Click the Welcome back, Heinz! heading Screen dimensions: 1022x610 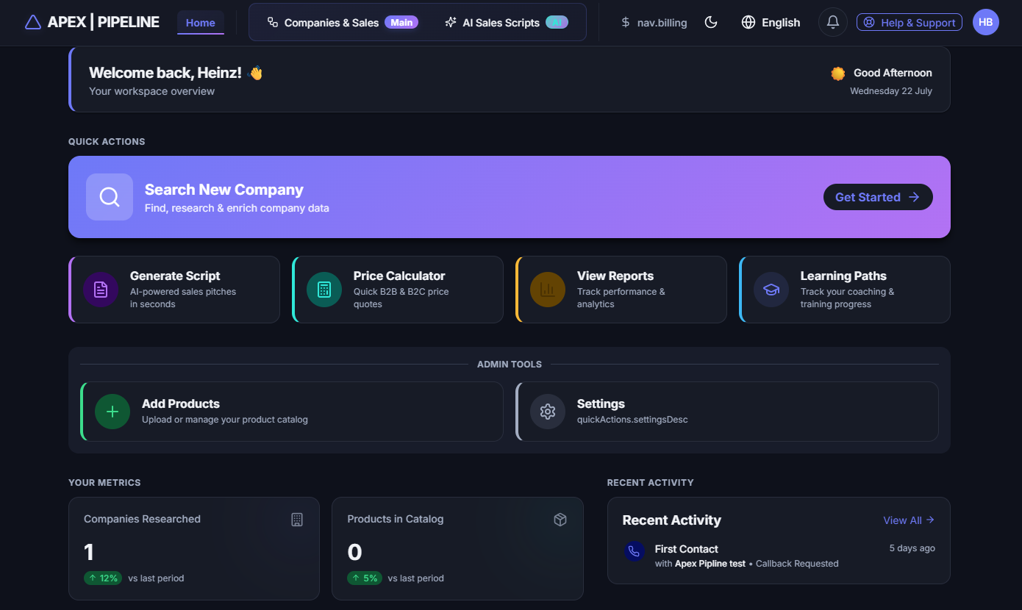coord(165,73)
